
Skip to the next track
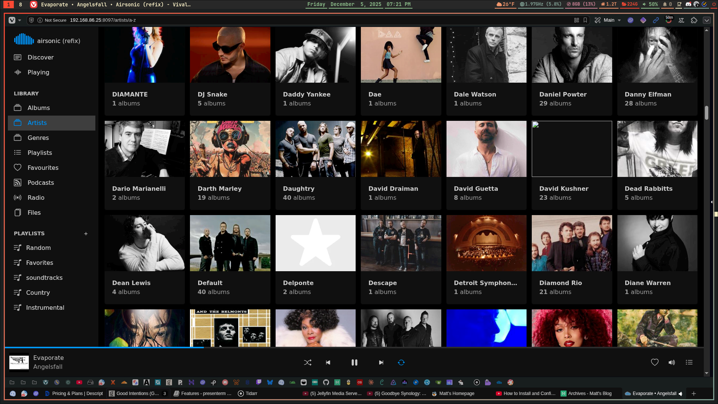[381, 362]
